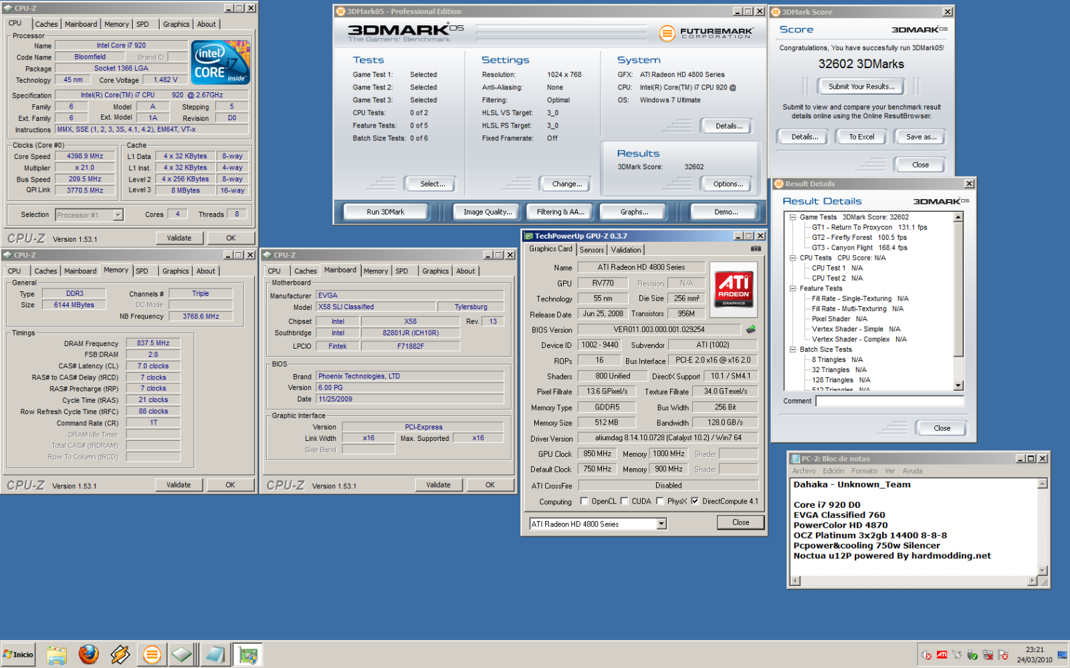Open the Caches tab in top CPU-Z window
The width and height of the screenshot is (1070, 668).
pyautogui.click(x=46, y=24)
